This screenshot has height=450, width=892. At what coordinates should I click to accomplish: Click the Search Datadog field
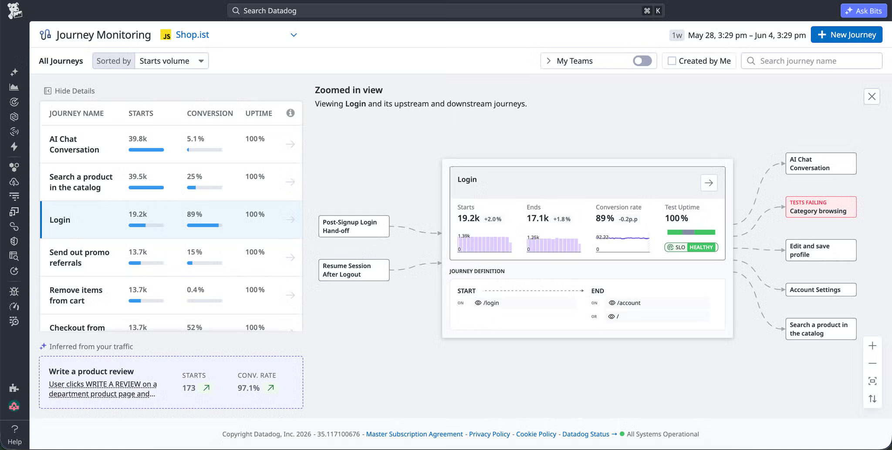tap(446, 11)
